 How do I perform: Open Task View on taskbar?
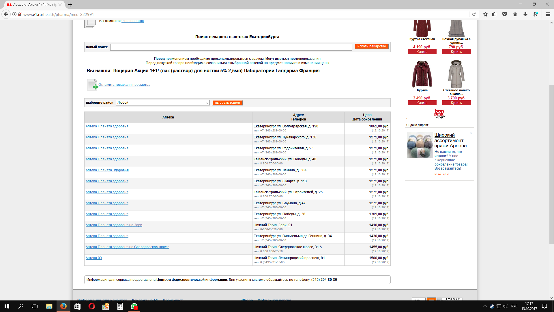[x=35, y=306]
